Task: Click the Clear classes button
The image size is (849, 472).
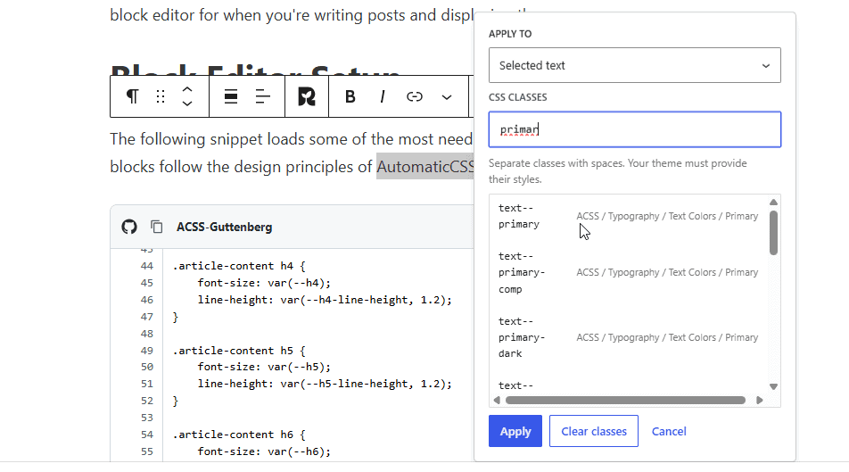Action: click(x=593, y=431)
